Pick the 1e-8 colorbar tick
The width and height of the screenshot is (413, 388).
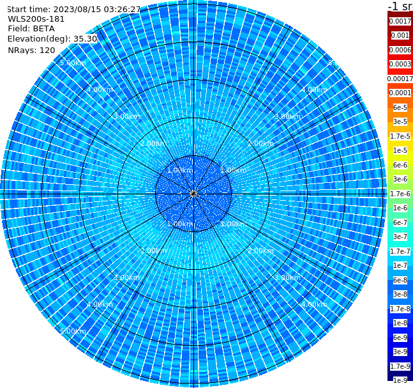[x=400, y=323]
